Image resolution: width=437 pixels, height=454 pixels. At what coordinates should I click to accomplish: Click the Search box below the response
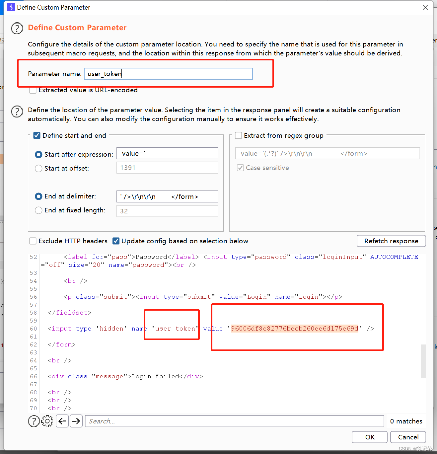(235, 421)
